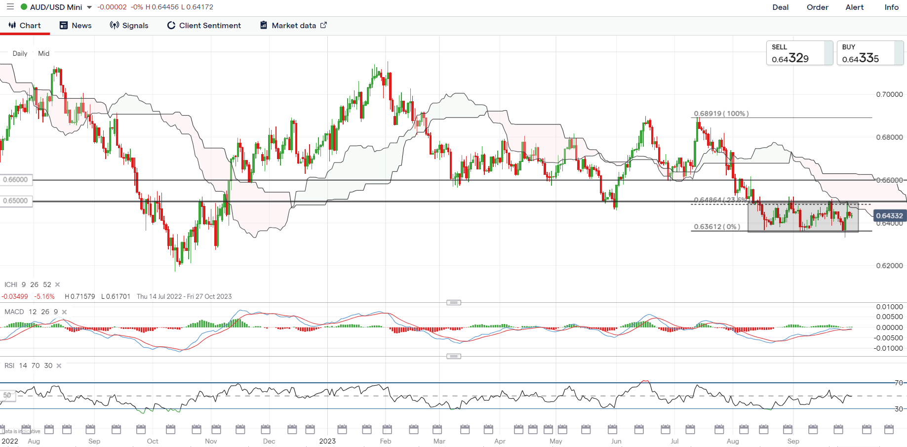Click the -5.16% change figure
Viewport: 907px width, 447px height.
tap(44, 296)
